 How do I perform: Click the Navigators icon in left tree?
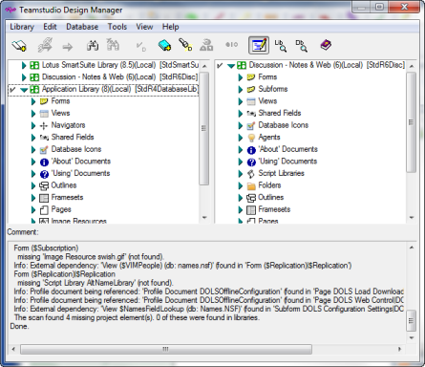pos(44,126)
